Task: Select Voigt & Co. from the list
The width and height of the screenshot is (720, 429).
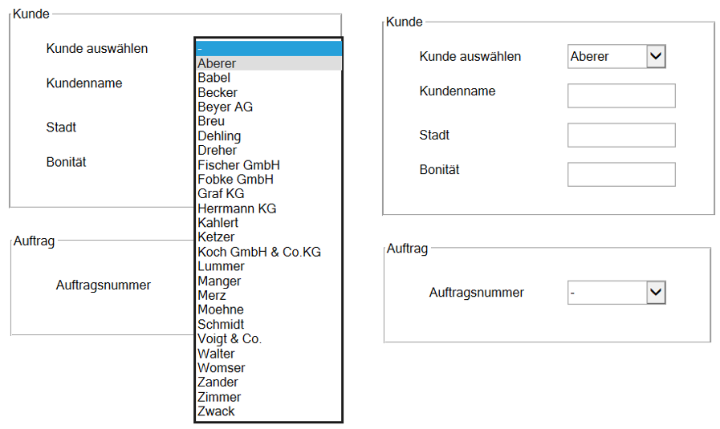Action: point(269,339)
